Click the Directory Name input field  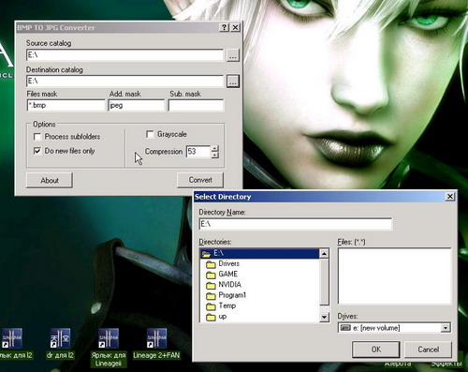coord(296,224)
